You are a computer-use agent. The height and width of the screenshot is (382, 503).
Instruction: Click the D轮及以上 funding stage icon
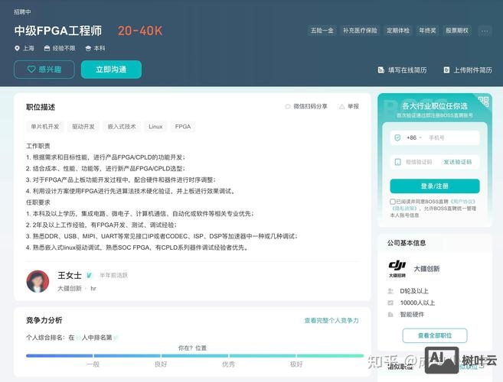click(390, 291)
